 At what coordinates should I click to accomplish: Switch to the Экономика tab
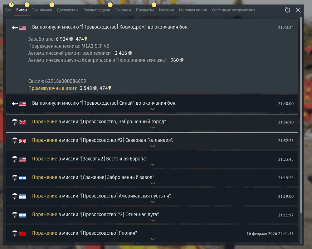[42, 10]
